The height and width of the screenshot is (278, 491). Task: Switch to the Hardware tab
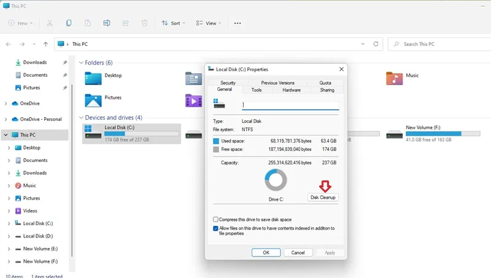coord(291,90)
